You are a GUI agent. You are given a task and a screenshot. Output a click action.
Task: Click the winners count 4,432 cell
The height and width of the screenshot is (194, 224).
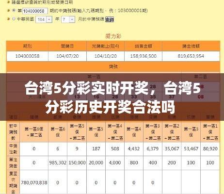[x=134, y=149]
